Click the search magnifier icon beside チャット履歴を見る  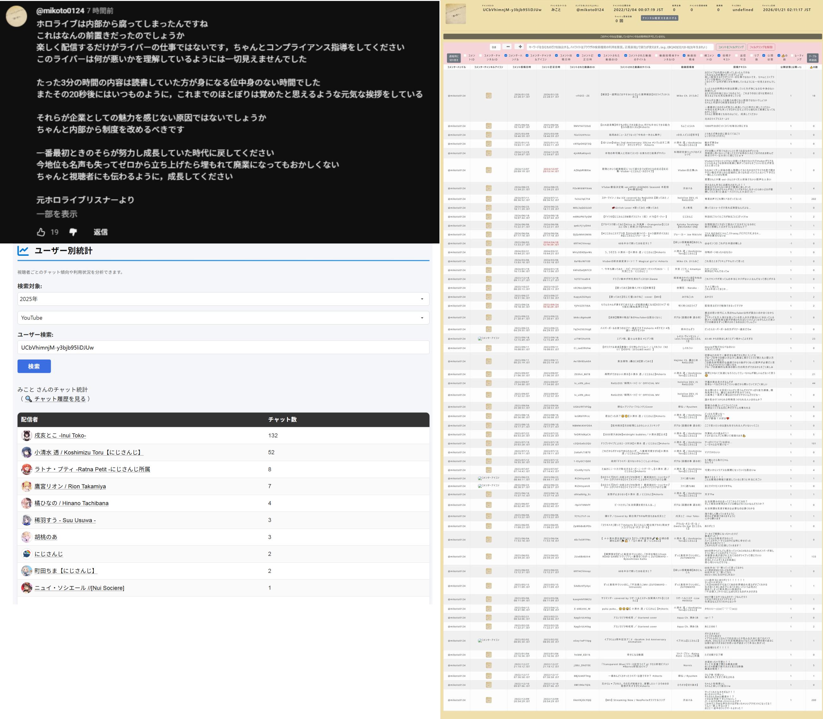[x=28, y=399]
